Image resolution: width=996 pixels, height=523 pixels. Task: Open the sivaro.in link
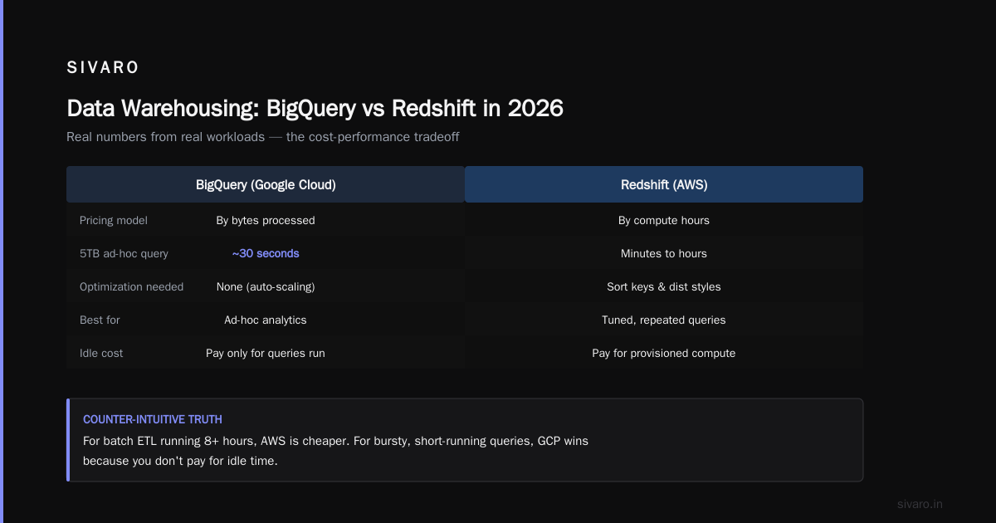coord(920,504)
